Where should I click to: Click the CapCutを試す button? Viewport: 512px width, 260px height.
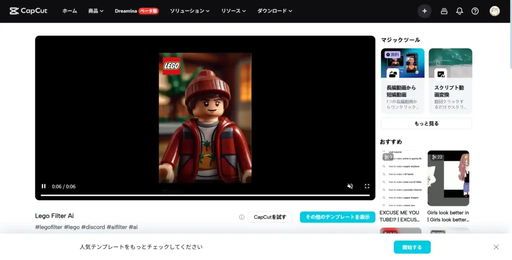[x=269, y=217]
